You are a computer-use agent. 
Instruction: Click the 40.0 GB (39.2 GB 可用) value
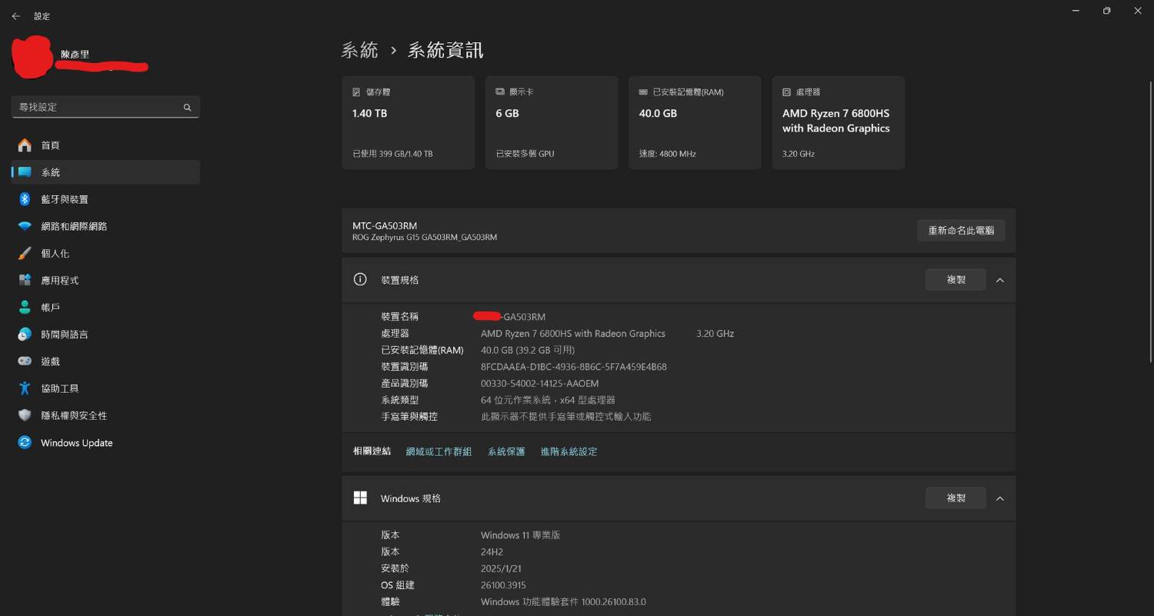pos(528,350)
